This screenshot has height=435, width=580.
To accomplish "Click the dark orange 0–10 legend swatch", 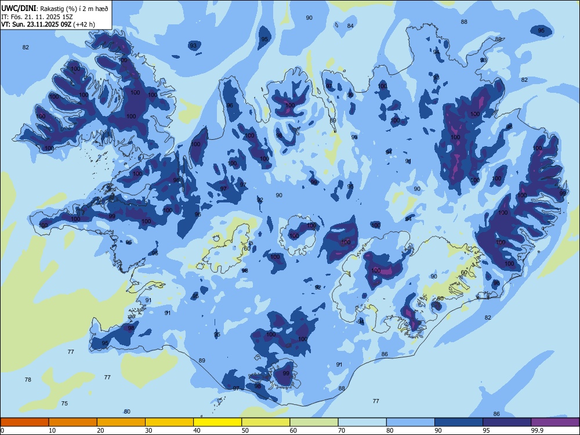I will pyautogui.click(x=24, y=422).
